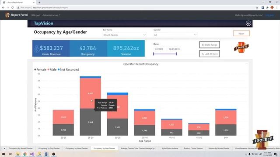Select the By Date Range button
This screenshot has height=157, width=280.
coord(210,45)
